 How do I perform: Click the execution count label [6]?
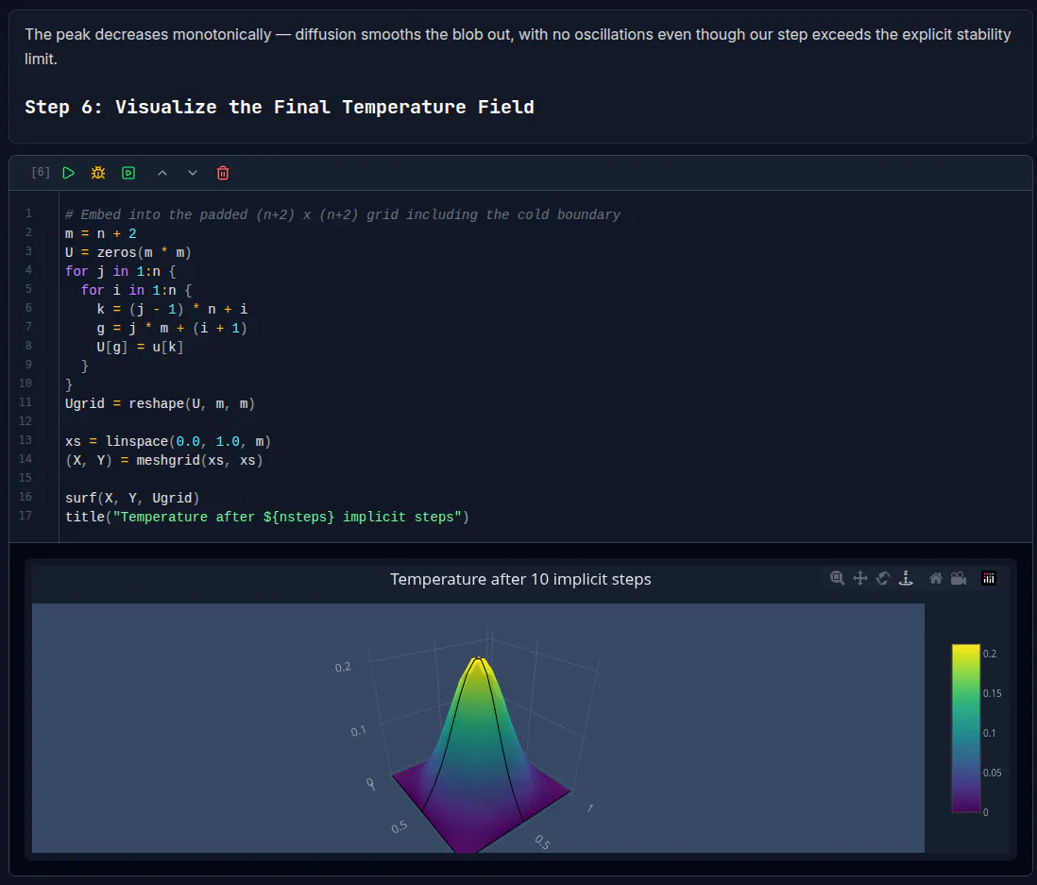[x=41, y=173]
